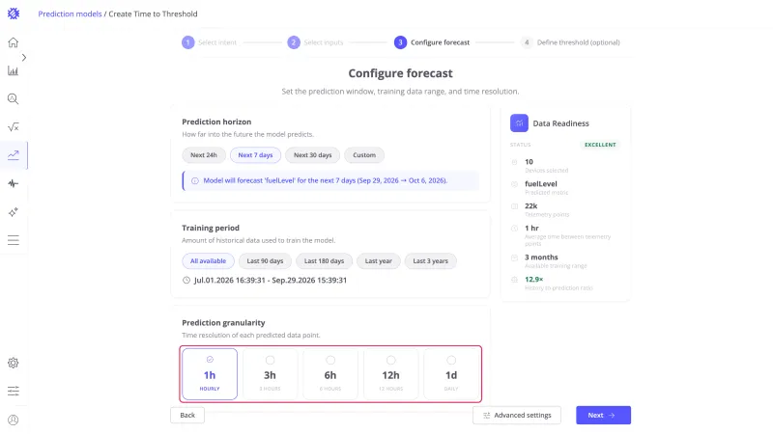
Task: Select 6h granularity option
Action: click(330, 374)
